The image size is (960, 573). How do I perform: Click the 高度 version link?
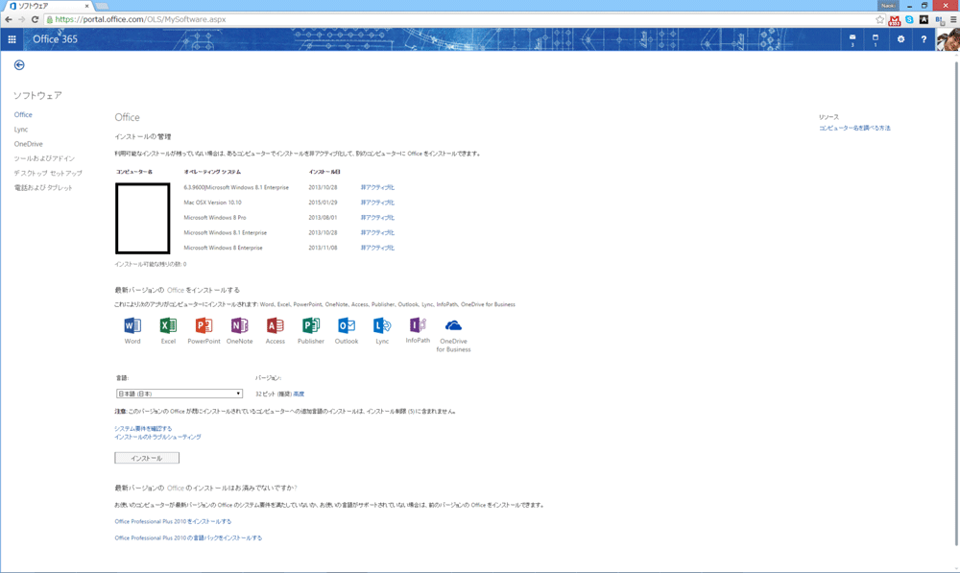pos(299,394)
